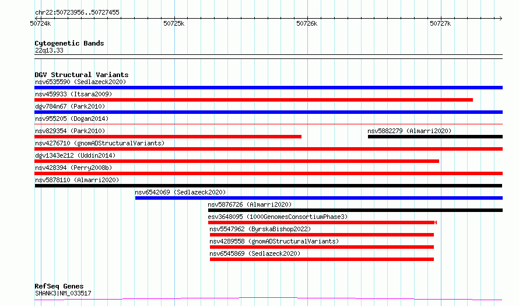Click the left arrowhead of the ruler

click(x=36, y=18)
